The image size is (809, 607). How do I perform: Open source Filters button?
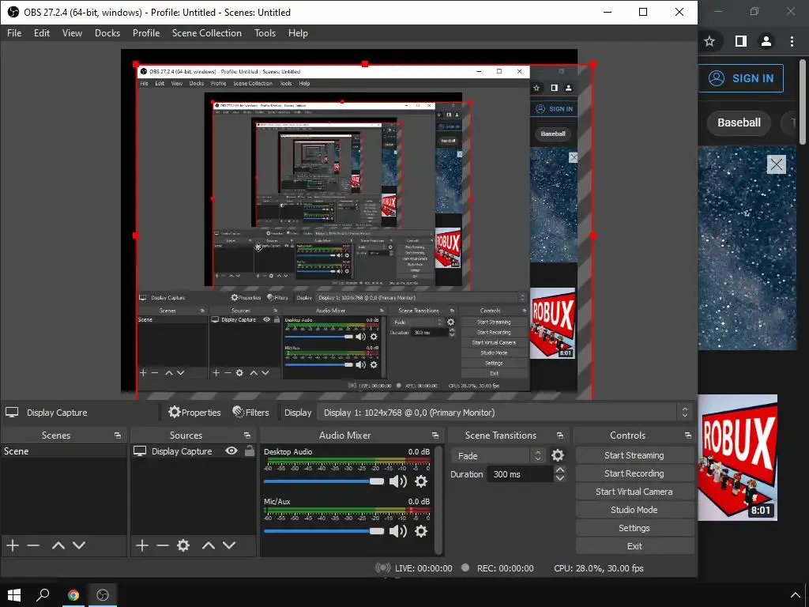click(250, 413)
